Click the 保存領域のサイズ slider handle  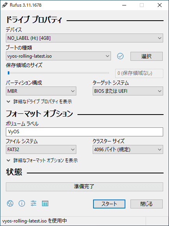click(x=9, y=73)
